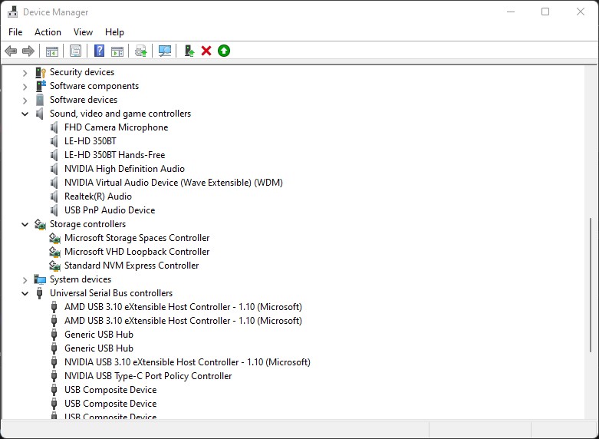Click the Scan for hardware changes icon
The width and height of the screenshot is (599, 439).
click(164, 51)
